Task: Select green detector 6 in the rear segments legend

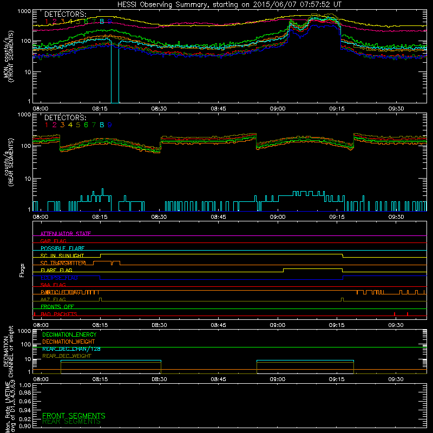Action: coord(86,125)
